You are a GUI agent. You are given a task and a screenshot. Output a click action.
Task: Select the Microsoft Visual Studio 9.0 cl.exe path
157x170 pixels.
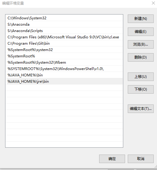(x=64, y=37)
